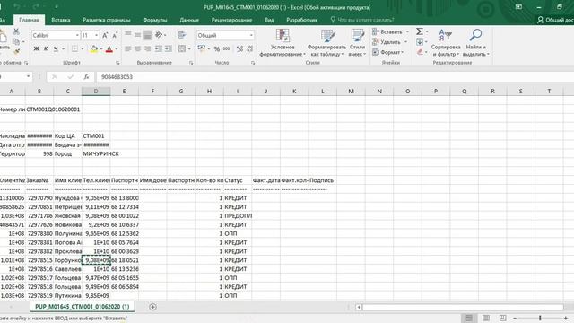Apply the yellow fill color bucket

tap(94, 48)
